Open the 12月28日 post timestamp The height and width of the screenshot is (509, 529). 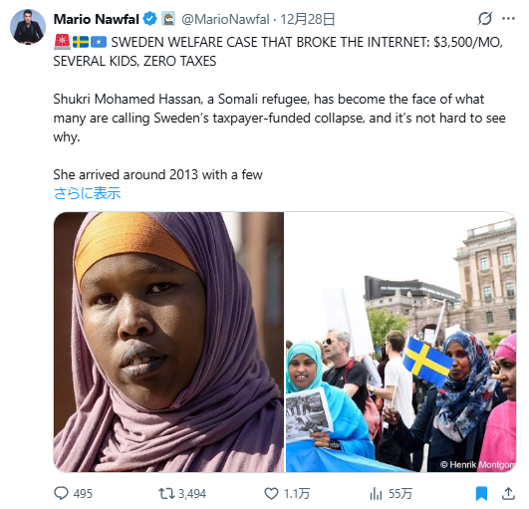point(308,19)
